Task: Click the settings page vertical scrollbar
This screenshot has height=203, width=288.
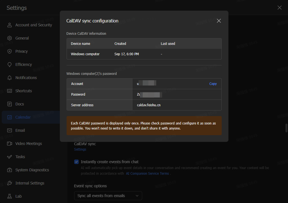Action: [286, 128]
